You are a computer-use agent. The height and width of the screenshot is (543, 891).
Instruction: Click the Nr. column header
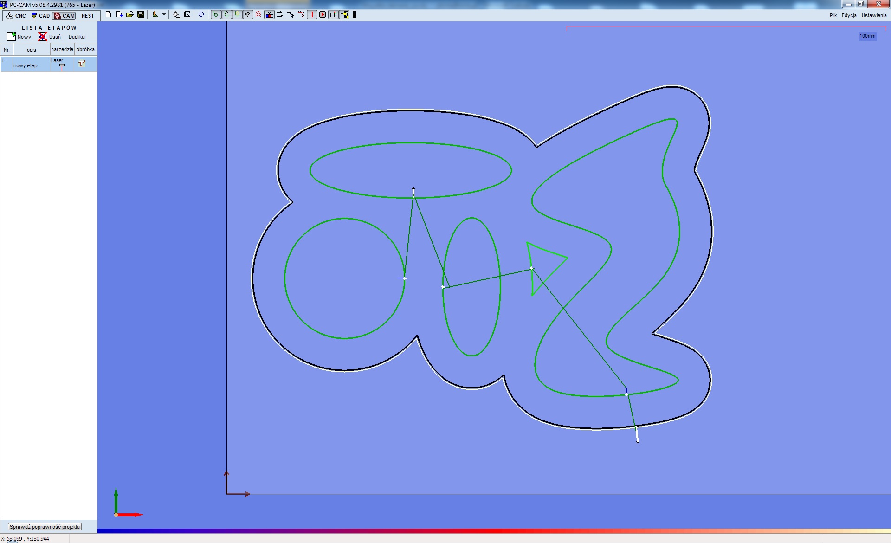coord(6,49)
